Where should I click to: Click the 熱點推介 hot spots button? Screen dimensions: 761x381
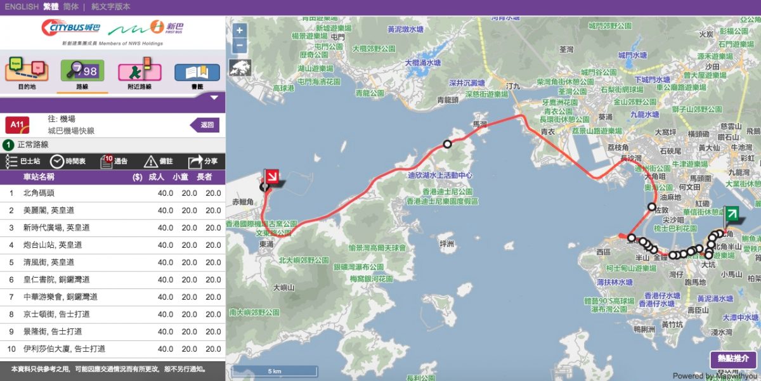pos(732,359)
